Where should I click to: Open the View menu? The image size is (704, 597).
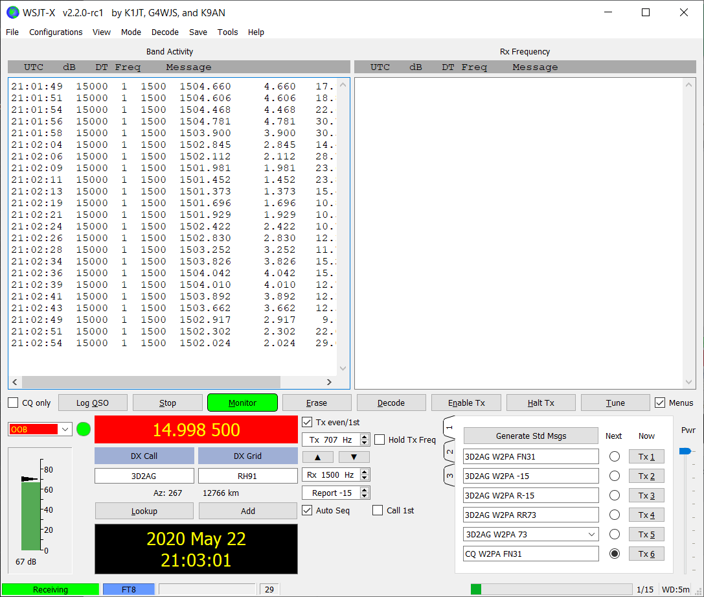point(102,32)
